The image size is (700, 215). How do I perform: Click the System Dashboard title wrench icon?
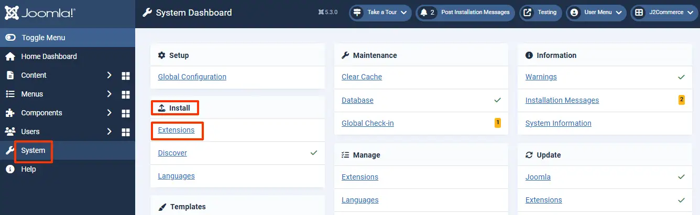pyautogui.click(x=147, y=13)
